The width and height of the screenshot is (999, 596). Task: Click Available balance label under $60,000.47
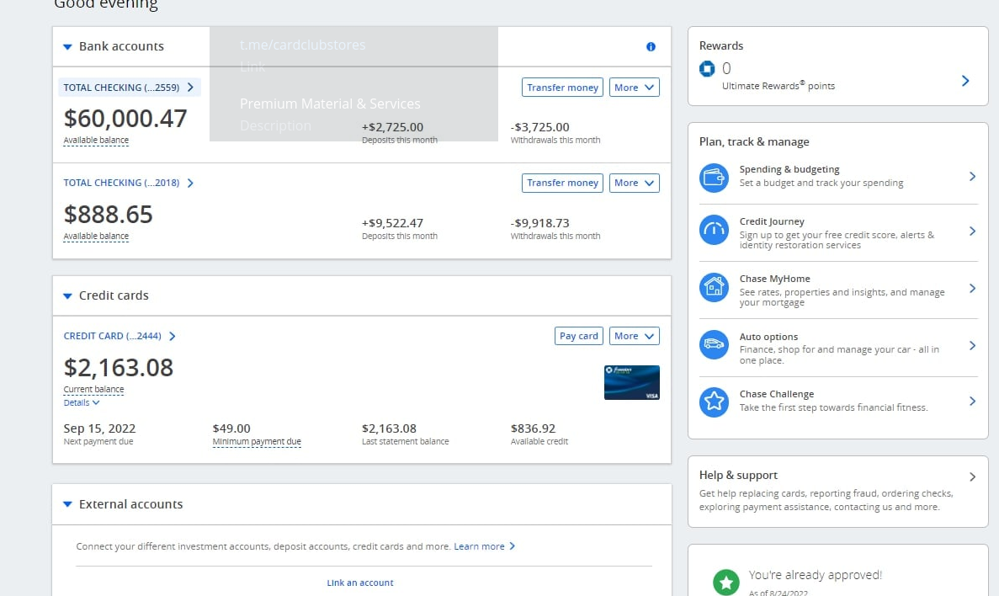[x=96, y=141]
